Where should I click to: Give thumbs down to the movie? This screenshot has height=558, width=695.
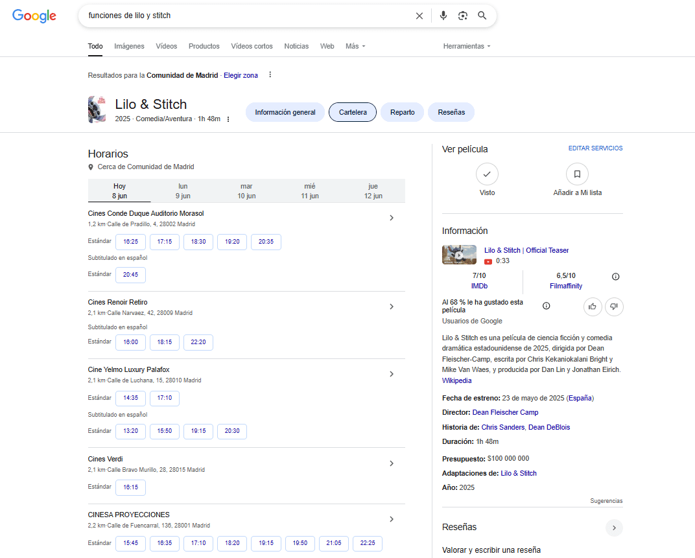point(614,307)
